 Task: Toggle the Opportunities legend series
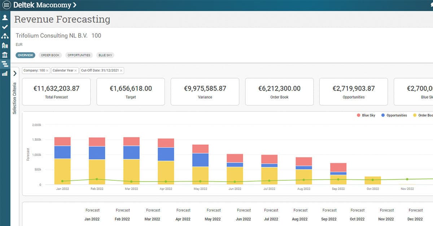click(394, 115)
